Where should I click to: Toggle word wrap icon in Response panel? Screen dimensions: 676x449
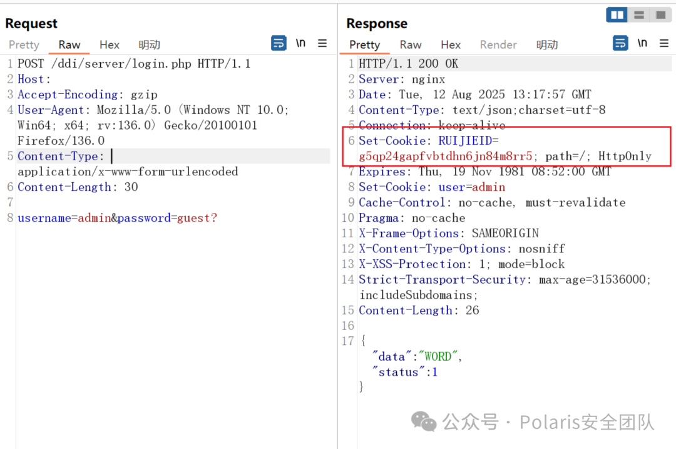point(620,44)
